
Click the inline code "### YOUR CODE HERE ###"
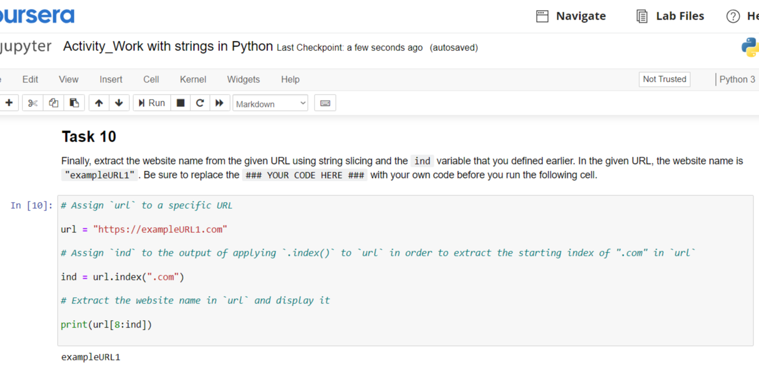(x=305, y=175)
